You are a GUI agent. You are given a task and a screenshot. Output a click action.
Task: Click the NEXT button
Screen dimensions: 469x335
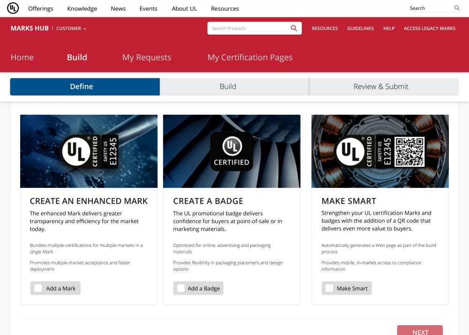pyautogui.click(x=420, y=330)
